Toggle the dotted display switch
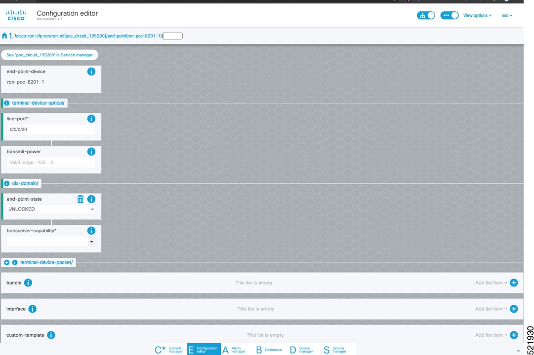The height and width of the screenshot is (355, 534). [450, 15]
